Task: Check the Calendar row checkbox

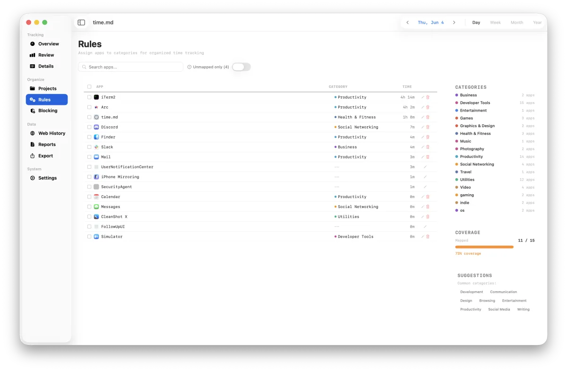Action: pos(89,197)
